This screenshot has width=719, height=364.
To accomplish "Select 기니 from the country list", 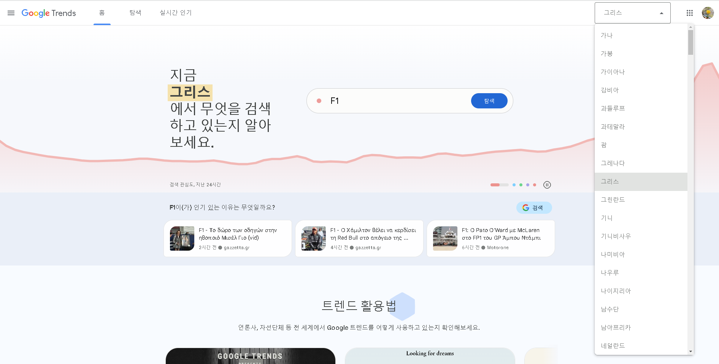I will [x=641, y=218].
